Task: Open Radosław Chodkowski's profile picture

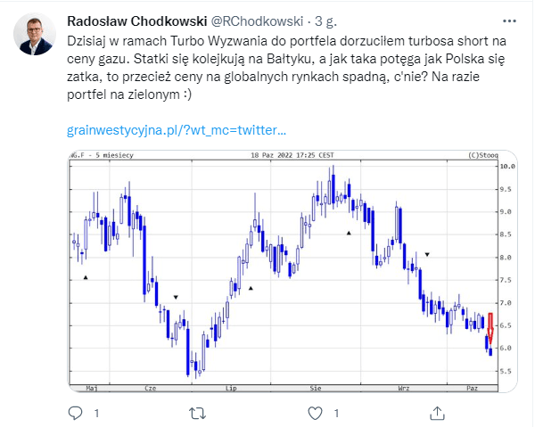Action: tap(35, 34)
